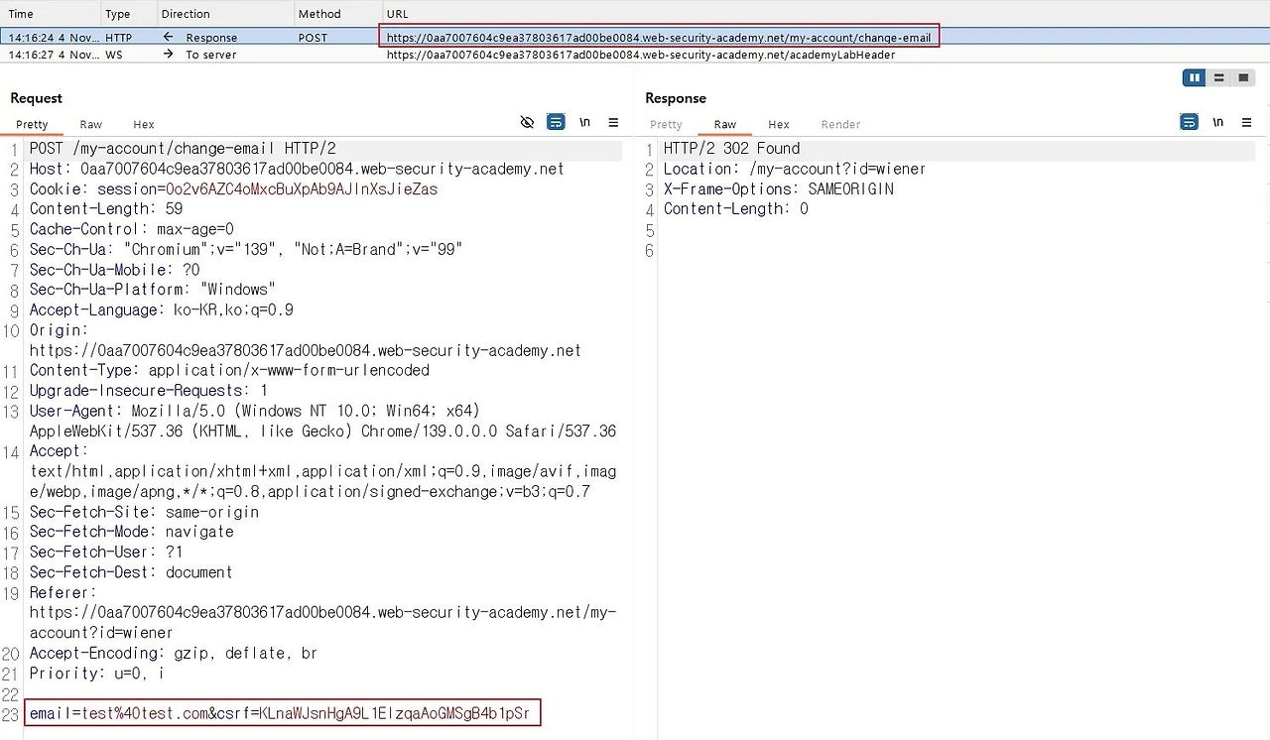1270x740 pixels.
Task: Click Content-Type x-www-form-urlencoded header
Action: pos(229,370)
